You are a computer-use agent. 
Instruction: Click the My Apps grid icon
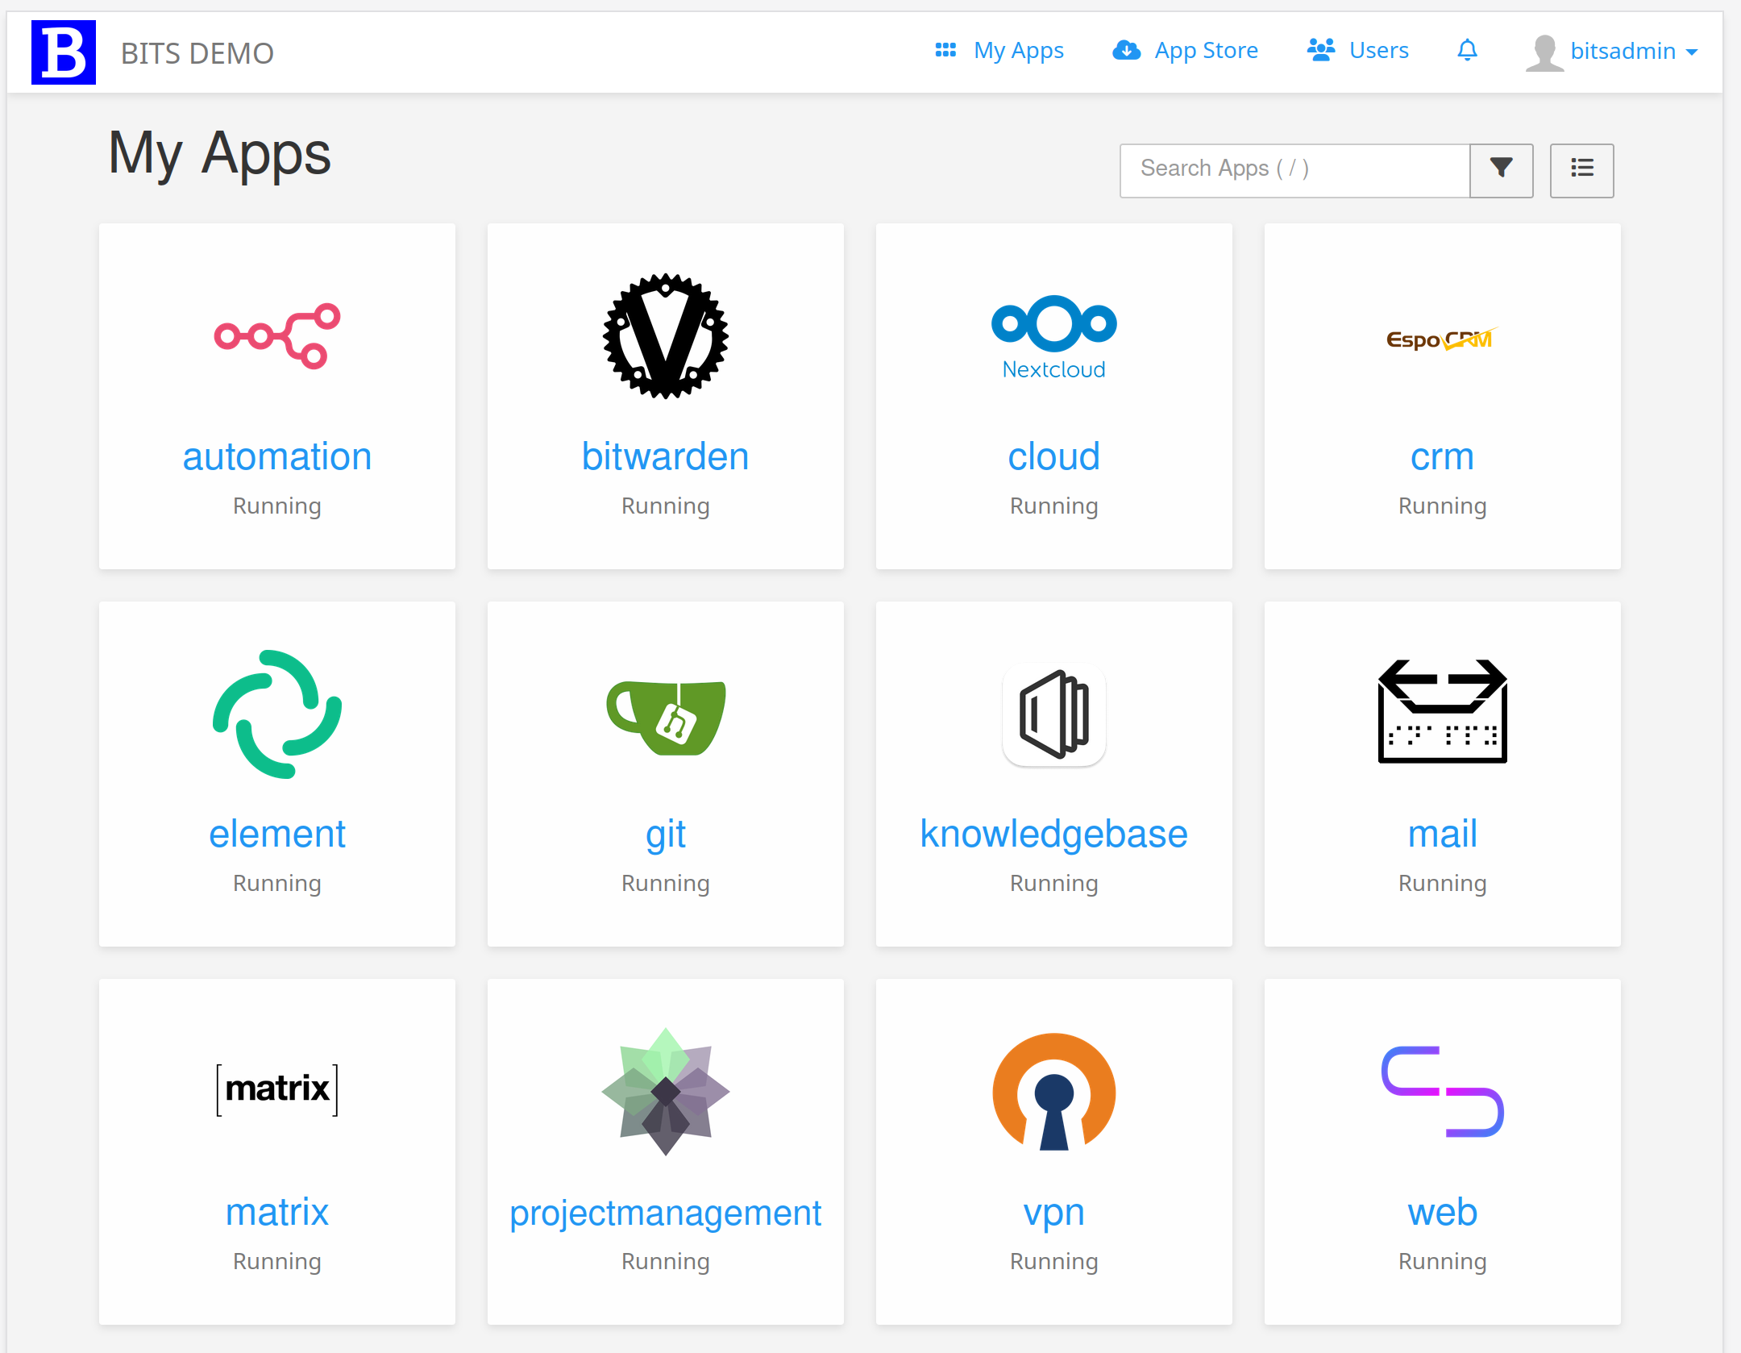pos(945,51)
